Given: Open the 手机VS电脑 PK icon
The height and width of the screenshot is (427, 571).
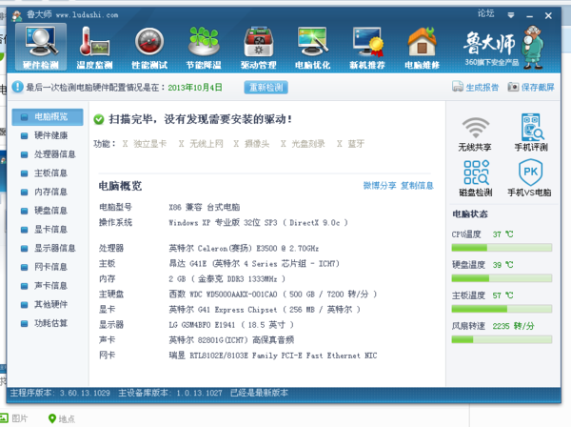Looking at the screenshot, I should [530, 177].
